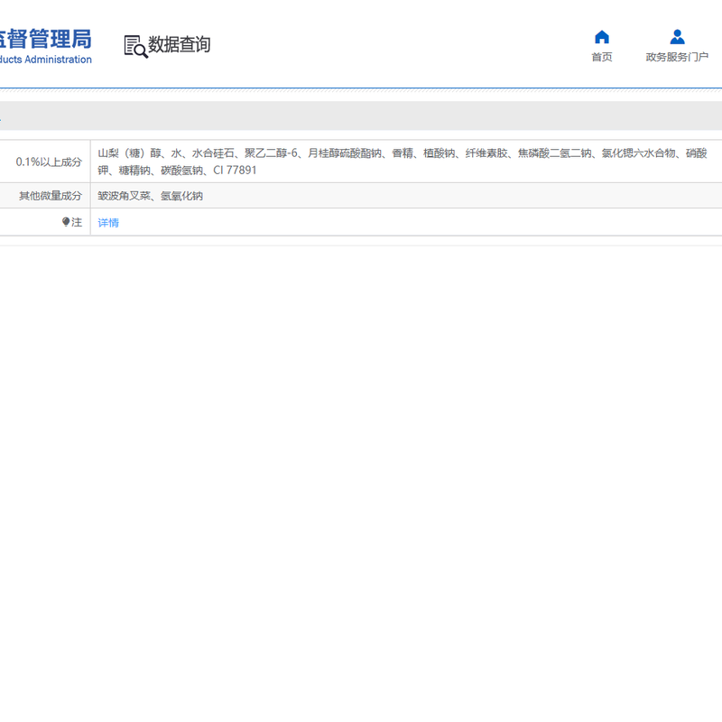Open the 首页 text link
The height and width of the screenshot is (722, 722).
(x=602, y=57)
